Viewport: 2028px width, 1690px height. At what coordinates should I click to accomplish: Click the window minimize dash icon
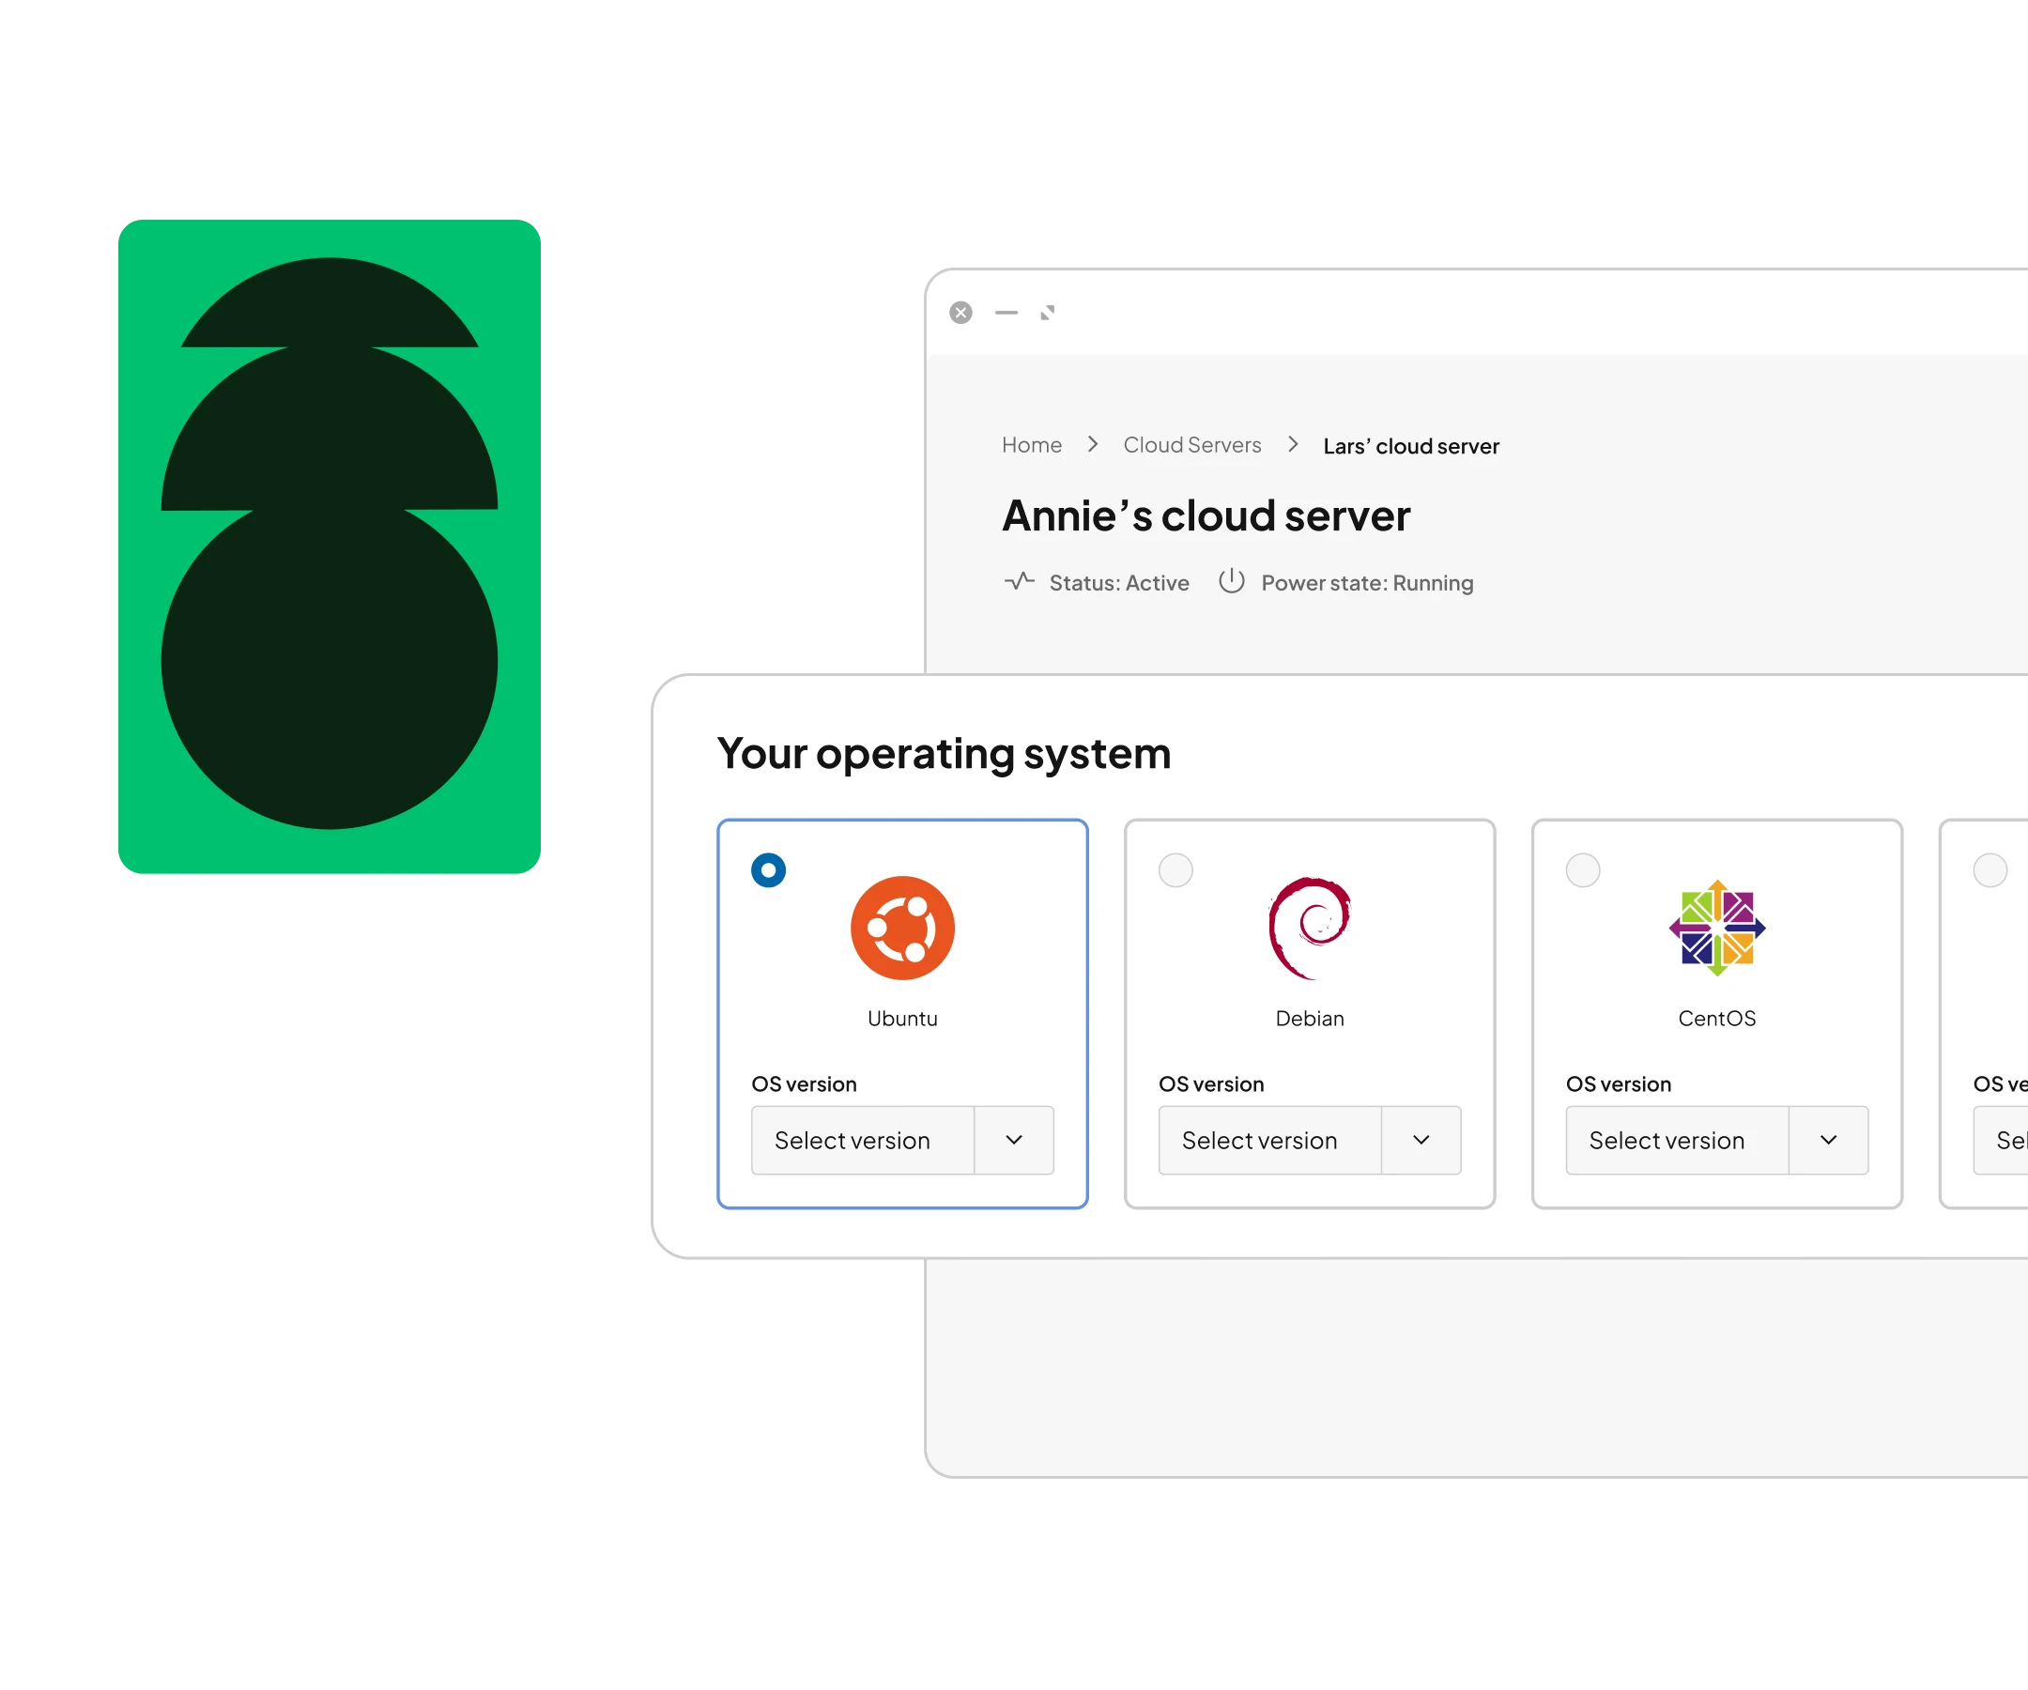[1006, 313]
